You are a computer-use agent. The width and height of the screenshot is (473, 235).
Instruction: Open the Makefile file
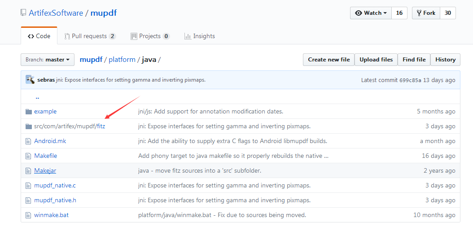[x=46, y=156]
